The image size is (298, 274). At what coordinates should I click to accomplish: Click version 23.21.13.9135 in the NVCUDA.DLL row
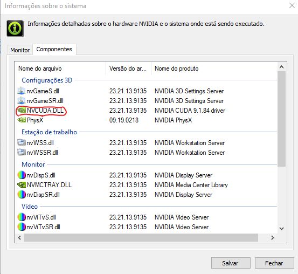[x=128, y=111]
